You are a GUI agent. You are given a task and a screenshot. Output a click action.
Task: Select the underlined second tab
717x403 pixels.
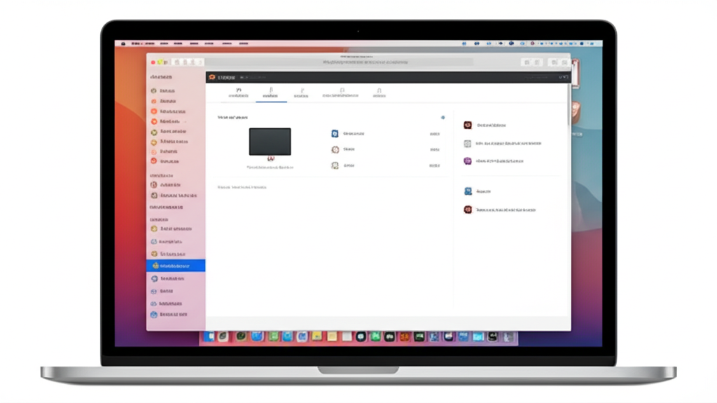270,93
